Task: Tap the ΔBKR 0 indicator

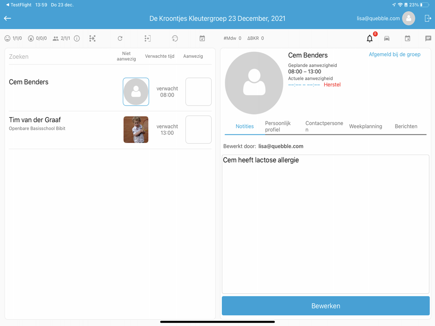Action: (x=255, y=38)
